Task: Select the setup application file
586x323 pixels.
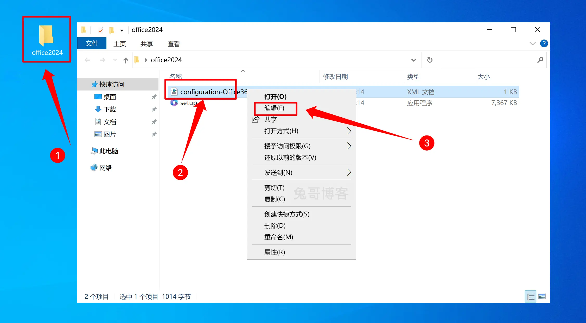Action: pos(189,103)
